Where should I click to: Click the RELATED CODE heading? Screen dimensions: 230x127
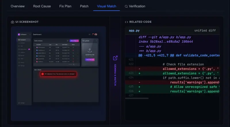(x=140, y=22)
